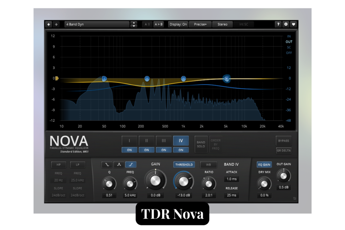The height and width of the screenshot is (230, 345).
Task: Toggle band IV ON switch
Action: tap(181, 150)
